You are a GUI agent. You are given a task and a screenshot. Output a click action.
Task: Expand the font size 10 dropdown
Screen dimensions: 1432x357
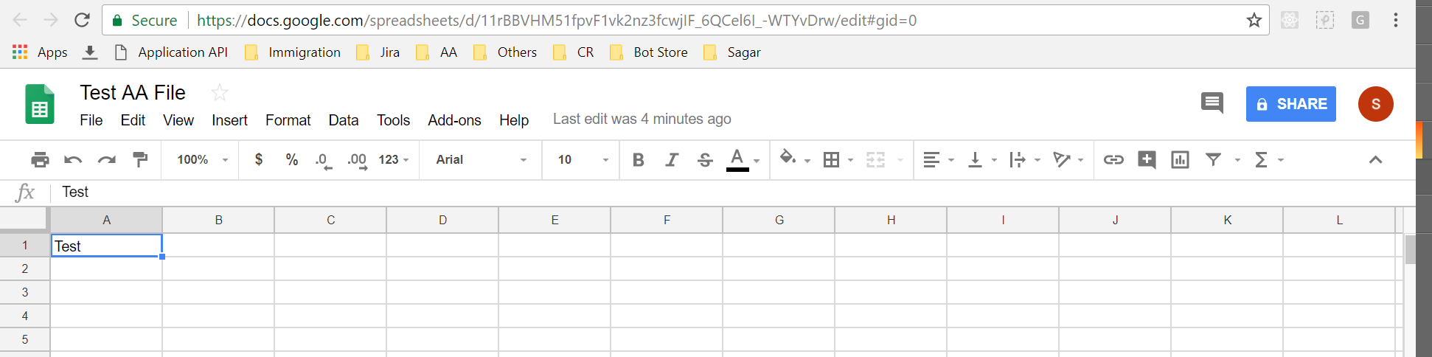coord(583,160)
